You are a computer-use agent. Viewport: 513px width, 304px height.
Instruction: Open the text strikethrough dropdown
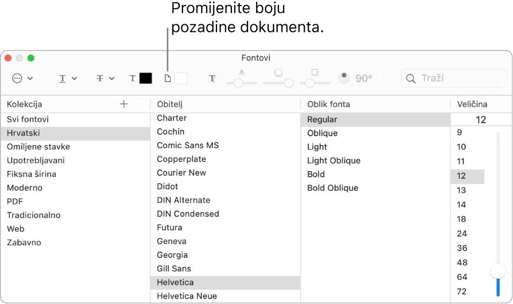coord(105,79)
